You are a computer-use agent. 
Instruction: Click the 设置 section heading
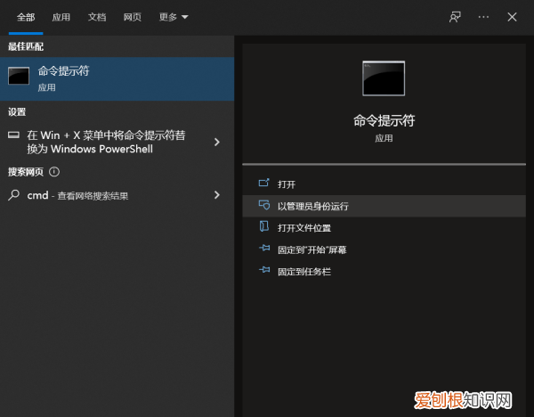pyautogui.click(x=17, y=112)
